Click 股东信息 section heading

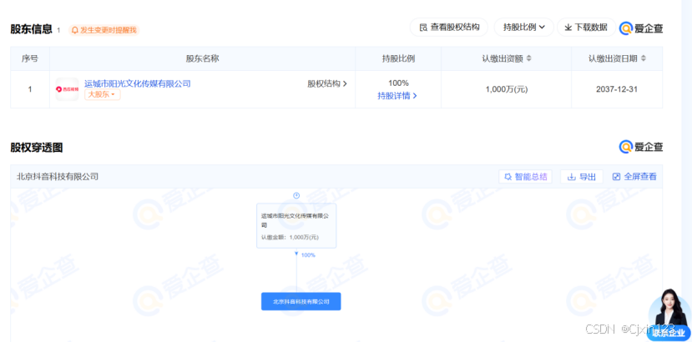[32, 29]
